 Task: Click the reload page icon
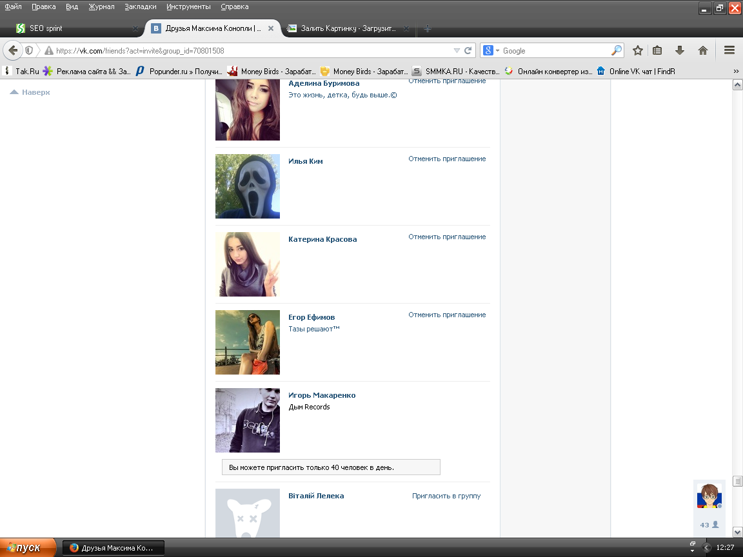coord(468,51)
